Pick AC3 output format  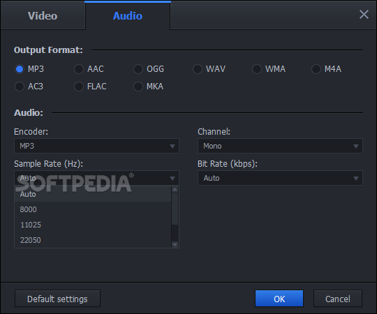[29, 87]
